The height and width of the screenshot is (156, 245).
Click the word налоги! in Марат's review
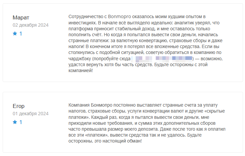click(x=77, y=47)
